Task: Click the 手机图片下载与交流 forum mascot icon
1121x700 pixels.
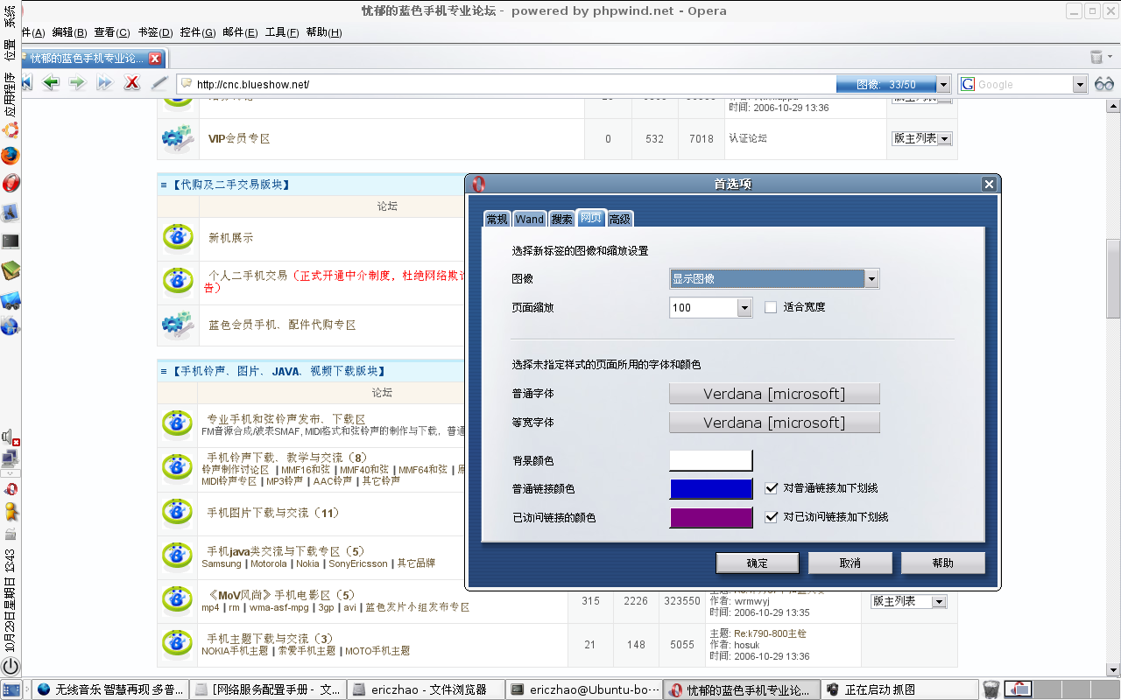Action: [179, 513]
